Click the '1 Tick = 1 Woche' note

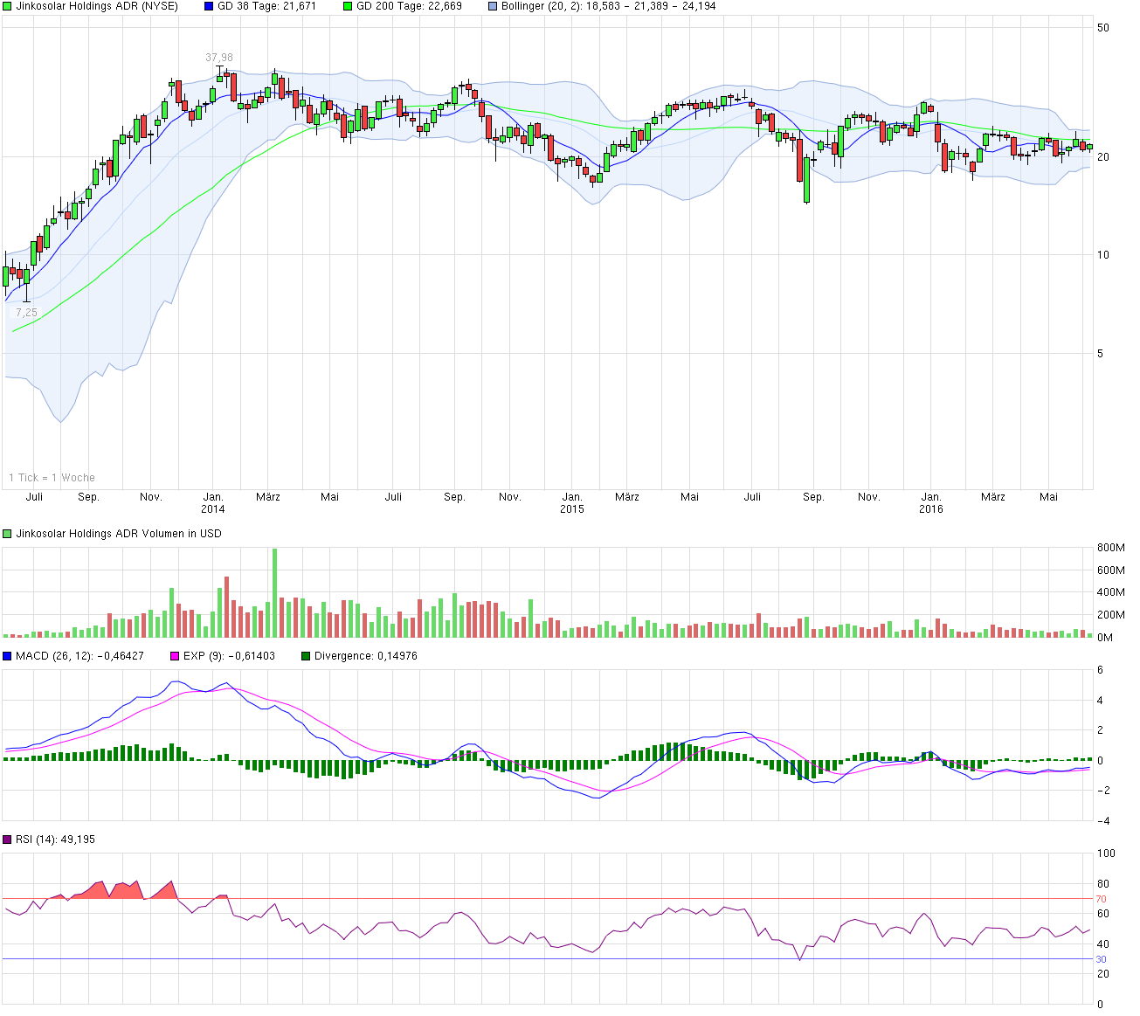(52, 478)
